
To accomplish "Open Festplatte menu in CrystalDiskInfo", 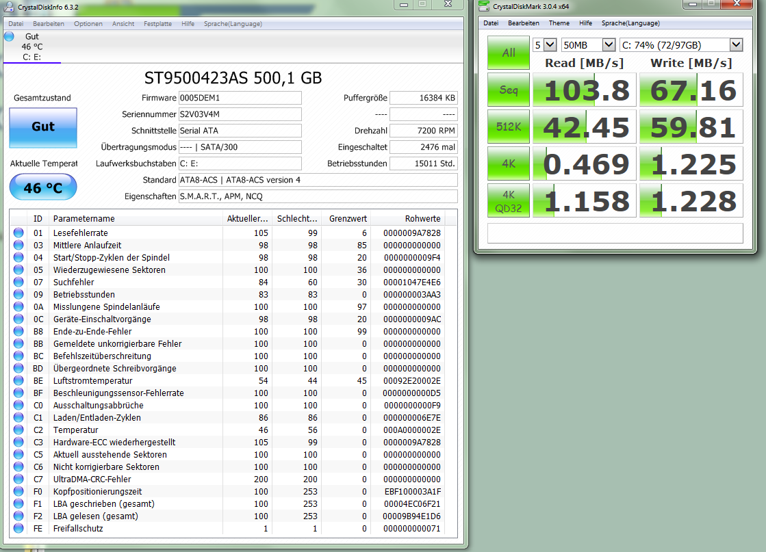I will [157, 23].
